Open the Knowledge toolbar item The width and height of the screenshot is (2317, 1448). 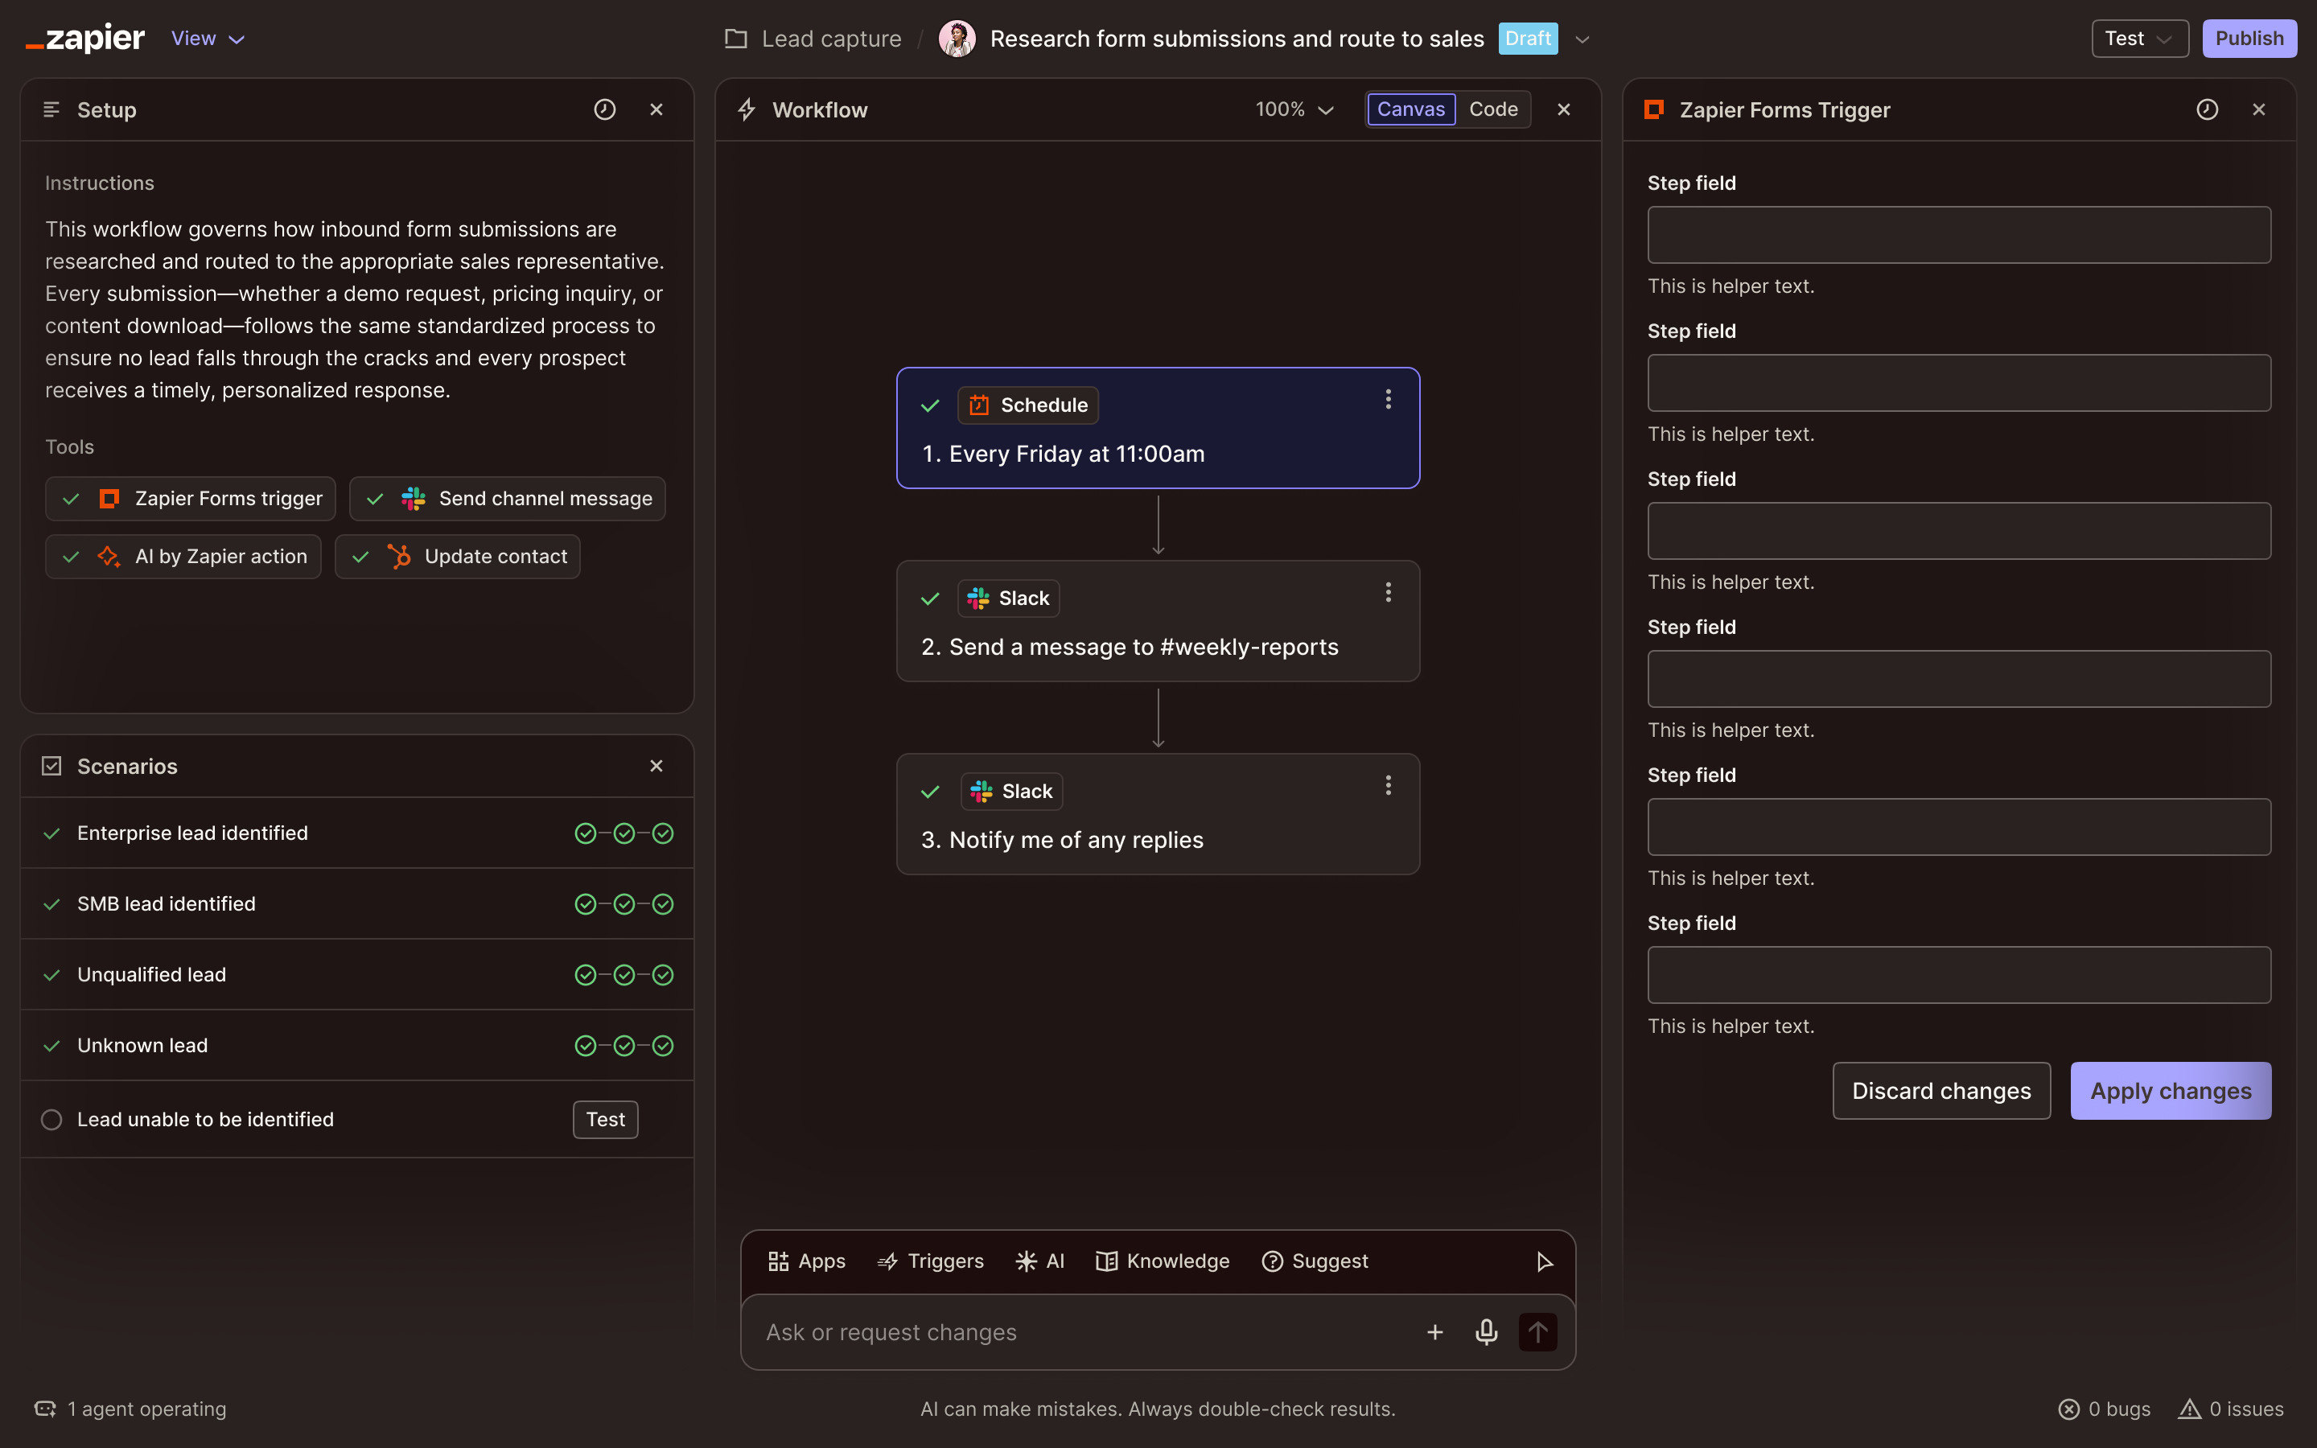(x=1163, y=1261)
